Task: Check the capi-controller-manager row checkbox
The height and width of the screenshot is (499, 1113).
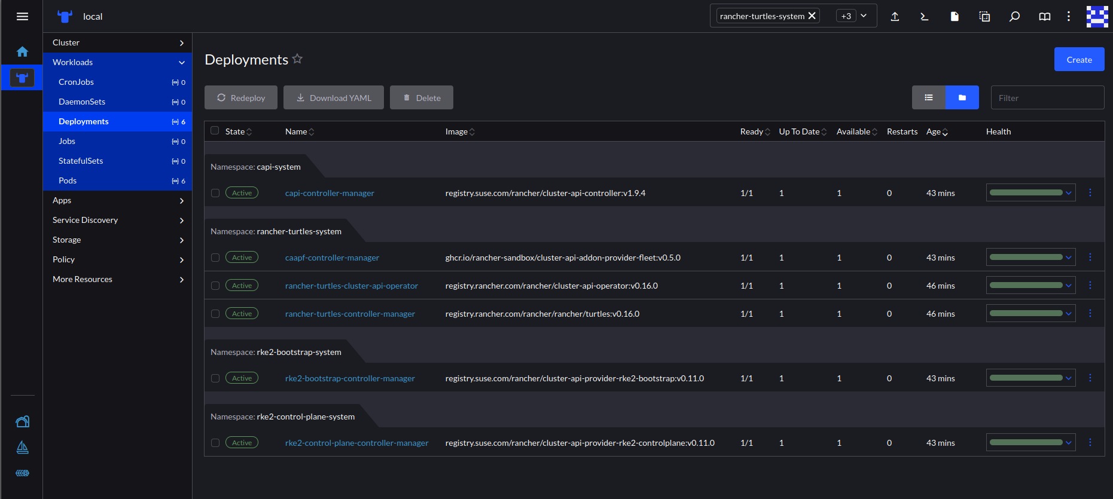Action: coord(215,193)
